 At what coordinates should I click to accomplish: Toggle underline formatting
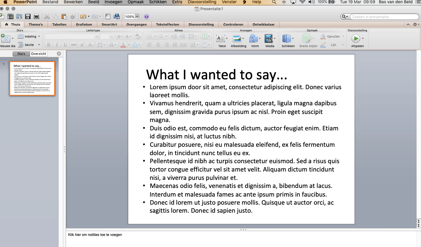tap(65, 45)
